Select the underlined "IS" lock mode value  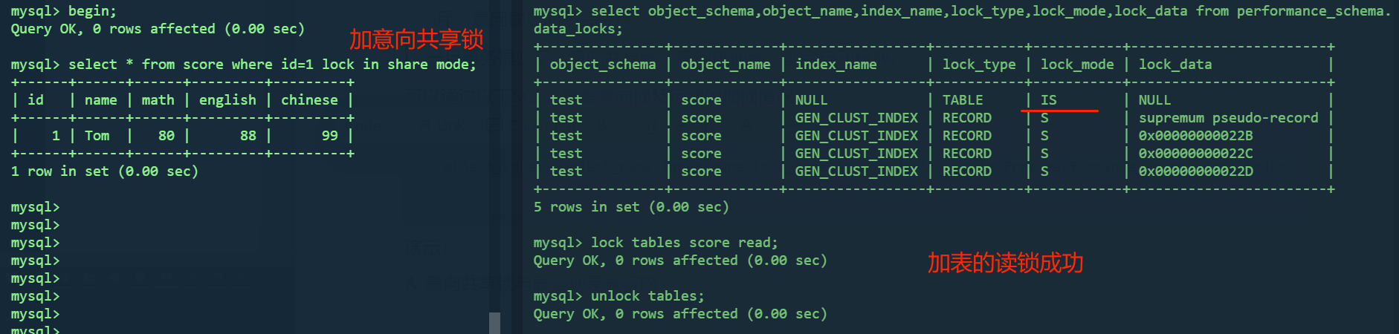[x=1049, y=100]
